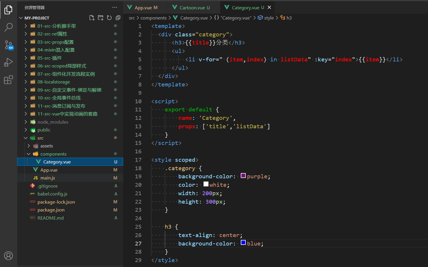Click 'src' in the breadcrumb path
The height and width of the screenshot is (267, 428).
pos(132,18)
